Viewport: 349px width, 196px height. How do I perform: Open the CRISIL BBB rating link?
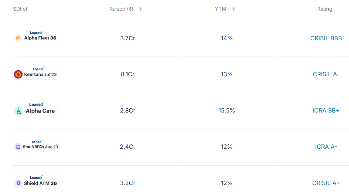tap(326, 38)
